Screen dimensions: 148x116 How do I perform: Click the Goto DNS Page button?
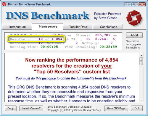116,108
